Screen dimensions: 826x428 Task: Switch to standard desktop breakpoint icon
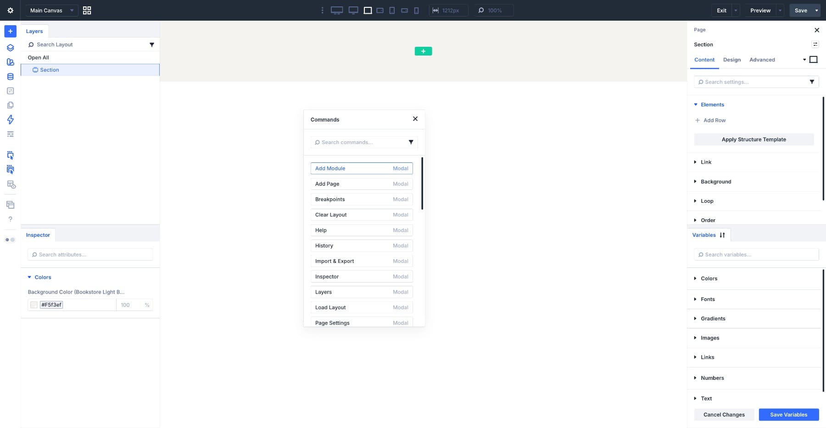[353, 10]
